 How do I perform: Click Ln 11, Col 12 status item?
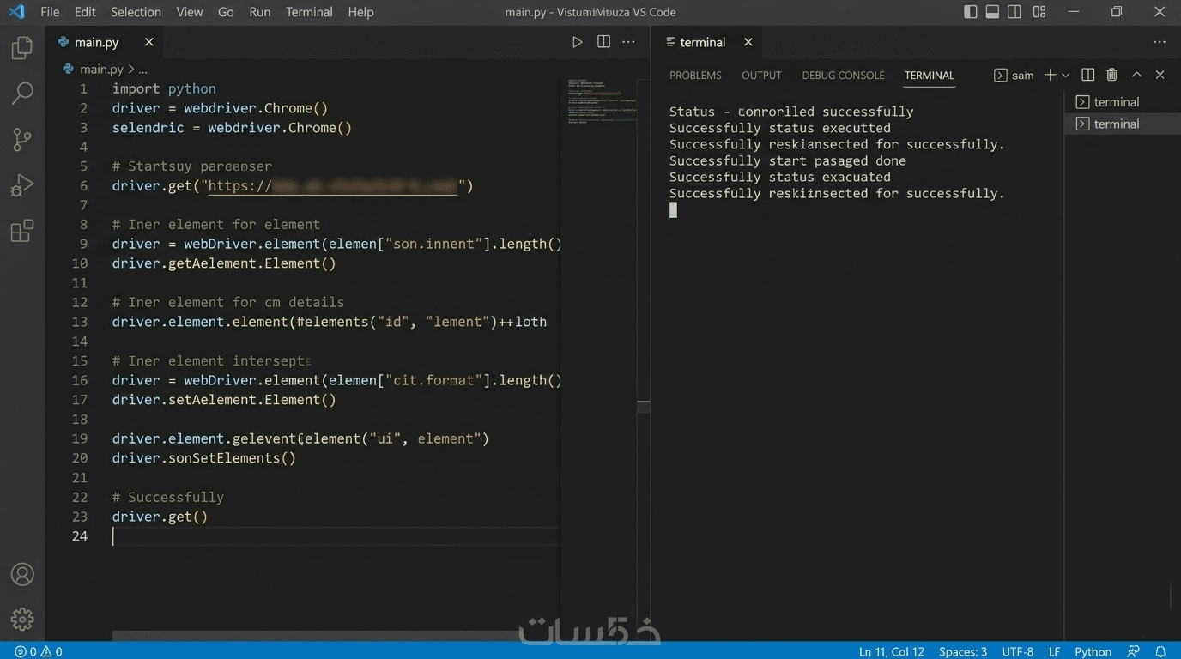coord(892,651)
